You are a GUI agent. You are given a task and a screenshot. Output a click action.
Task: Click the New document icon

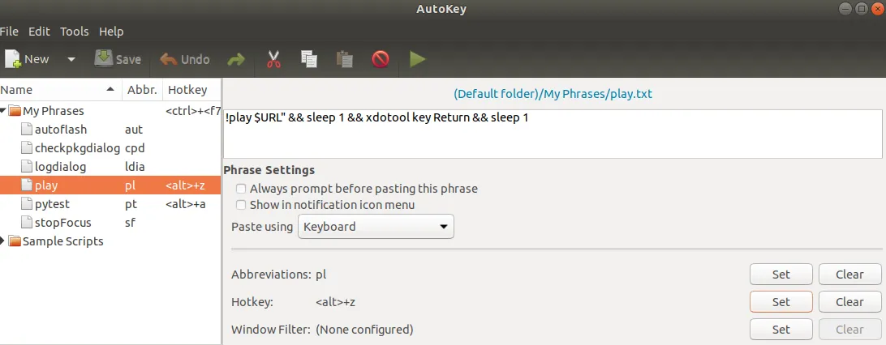pyautogui.click(x=13, y=59)
